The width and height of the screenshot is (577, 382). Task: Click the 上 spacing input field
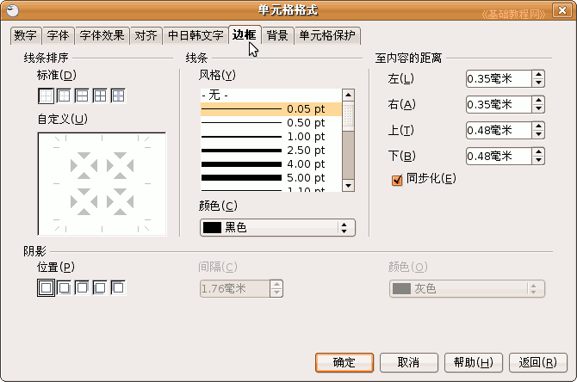coord(499,130)
